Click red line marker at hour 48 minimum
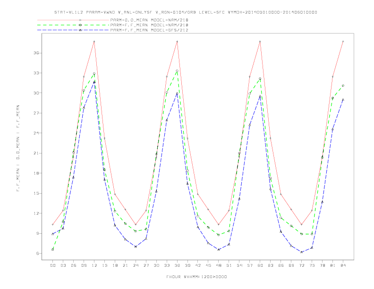Viewport: 374px width, 289px height. [x=219, y=224]
